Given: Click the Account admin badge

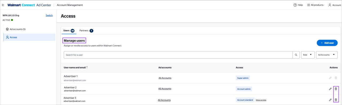Looking at the screenshot, I should 244,89.
